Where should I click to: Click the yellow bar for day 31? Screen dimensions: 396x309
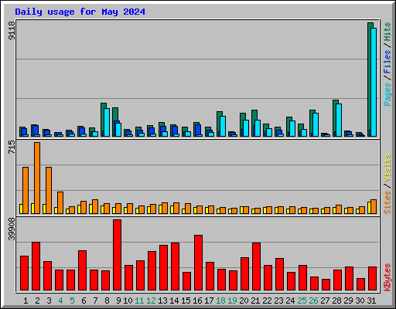point(369,208)
